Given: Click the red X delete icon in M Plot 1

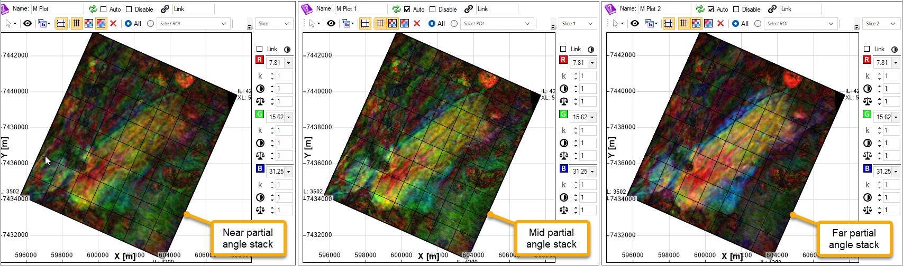Looking at the screenshot, I should tap(417, 23).
